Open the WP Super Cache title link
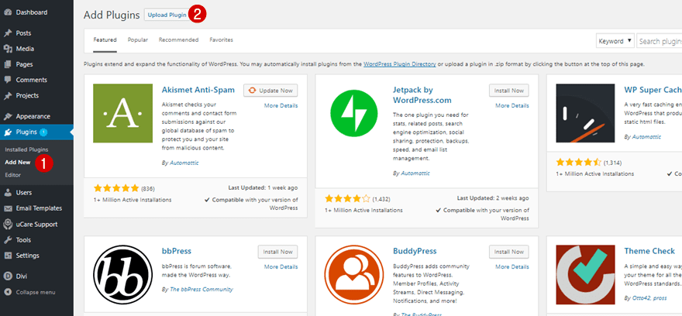 tap(653, 90)
